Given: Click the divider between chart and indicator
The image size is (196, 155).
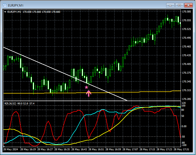Looking at the screenshot, I should (92, 101).
